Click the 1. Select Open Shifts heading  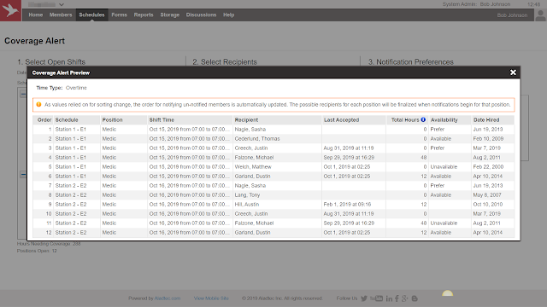[51, 62]
